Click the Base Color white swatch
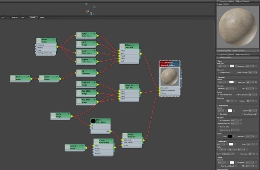 coord(232,66)
